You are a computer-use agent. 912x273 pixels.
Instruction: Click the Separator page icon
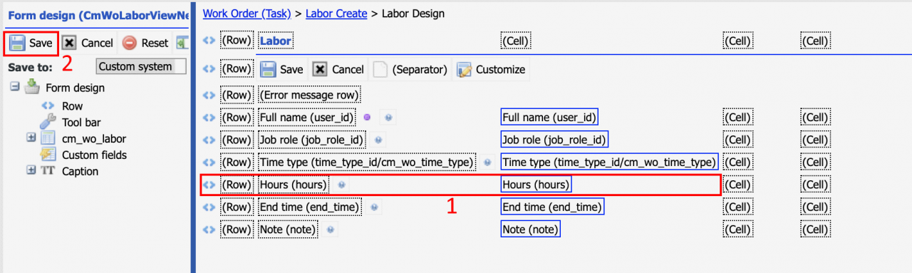pyautogui.click(x=380, y=69)
